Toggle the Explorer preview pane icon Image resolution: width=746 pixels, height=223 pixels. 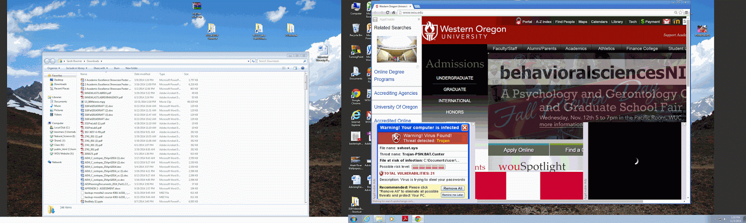point(295,68)
